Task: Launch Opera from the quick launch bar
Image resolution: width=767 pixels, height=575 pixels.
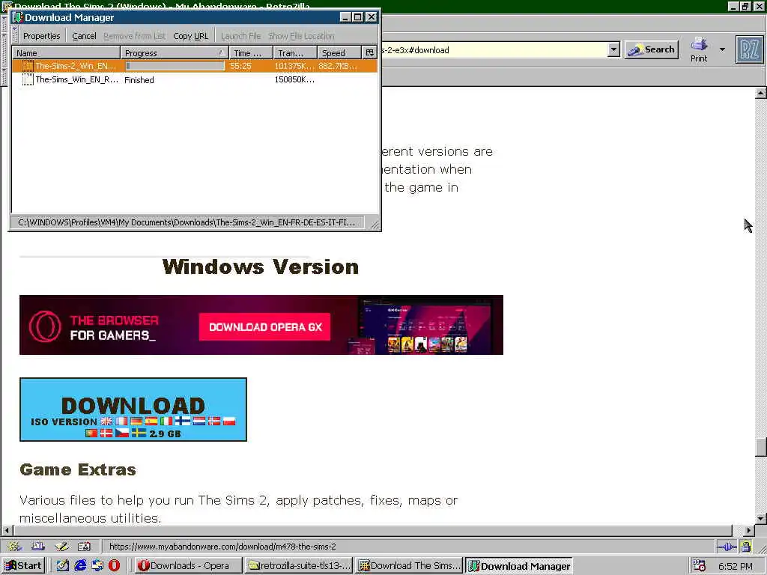Action: (x=115, y=565)
